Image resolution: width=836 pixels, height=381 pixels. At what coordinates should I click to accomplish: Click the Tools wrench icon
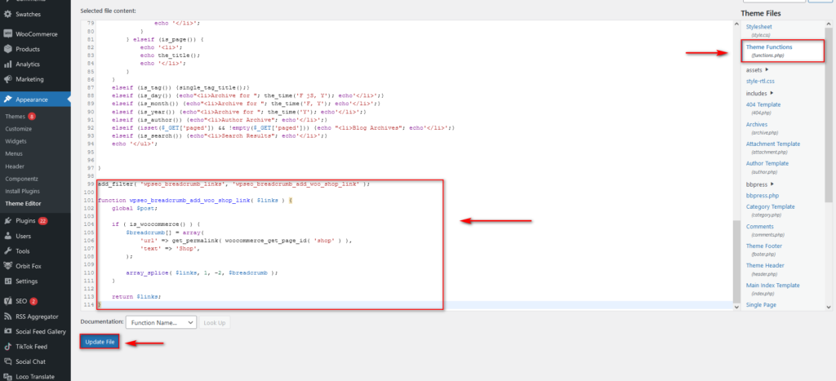tap(8, 250)
